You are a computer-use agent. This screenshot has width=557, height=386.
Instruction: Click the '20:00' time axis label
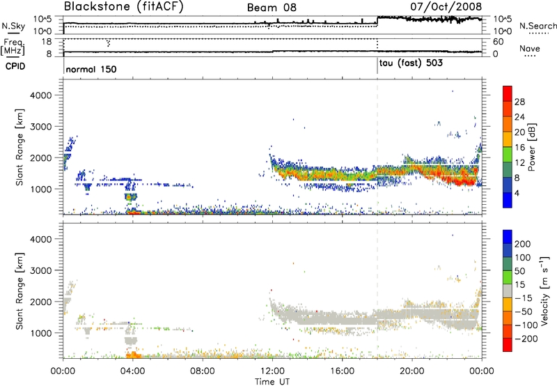[412, 371]
